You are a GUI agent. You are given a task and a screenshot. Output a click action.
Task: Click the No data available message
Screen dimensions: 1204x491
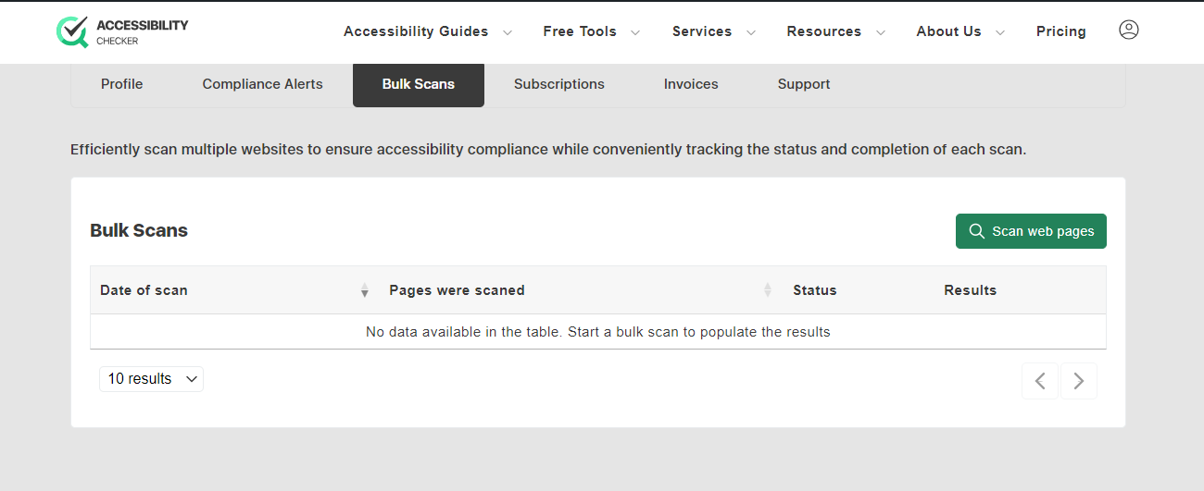click(598, 332)
